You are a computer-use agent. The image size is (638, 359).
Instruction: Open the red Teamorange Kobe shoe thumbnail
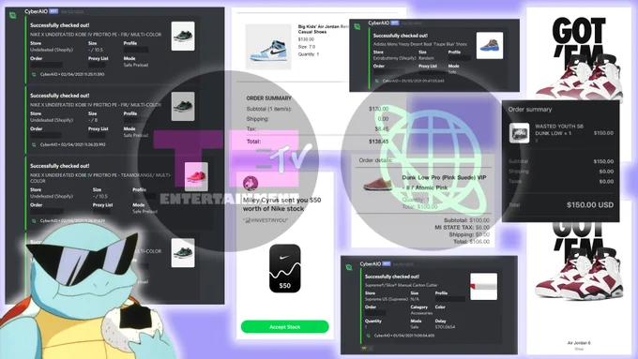(x=196, y=176)
